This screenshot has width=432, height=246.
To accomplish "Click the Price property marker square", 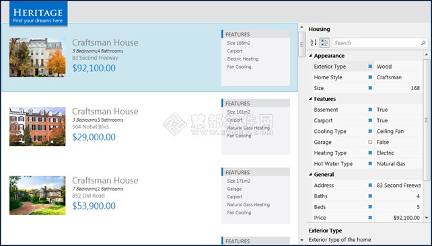I will (x=370, y=218).
